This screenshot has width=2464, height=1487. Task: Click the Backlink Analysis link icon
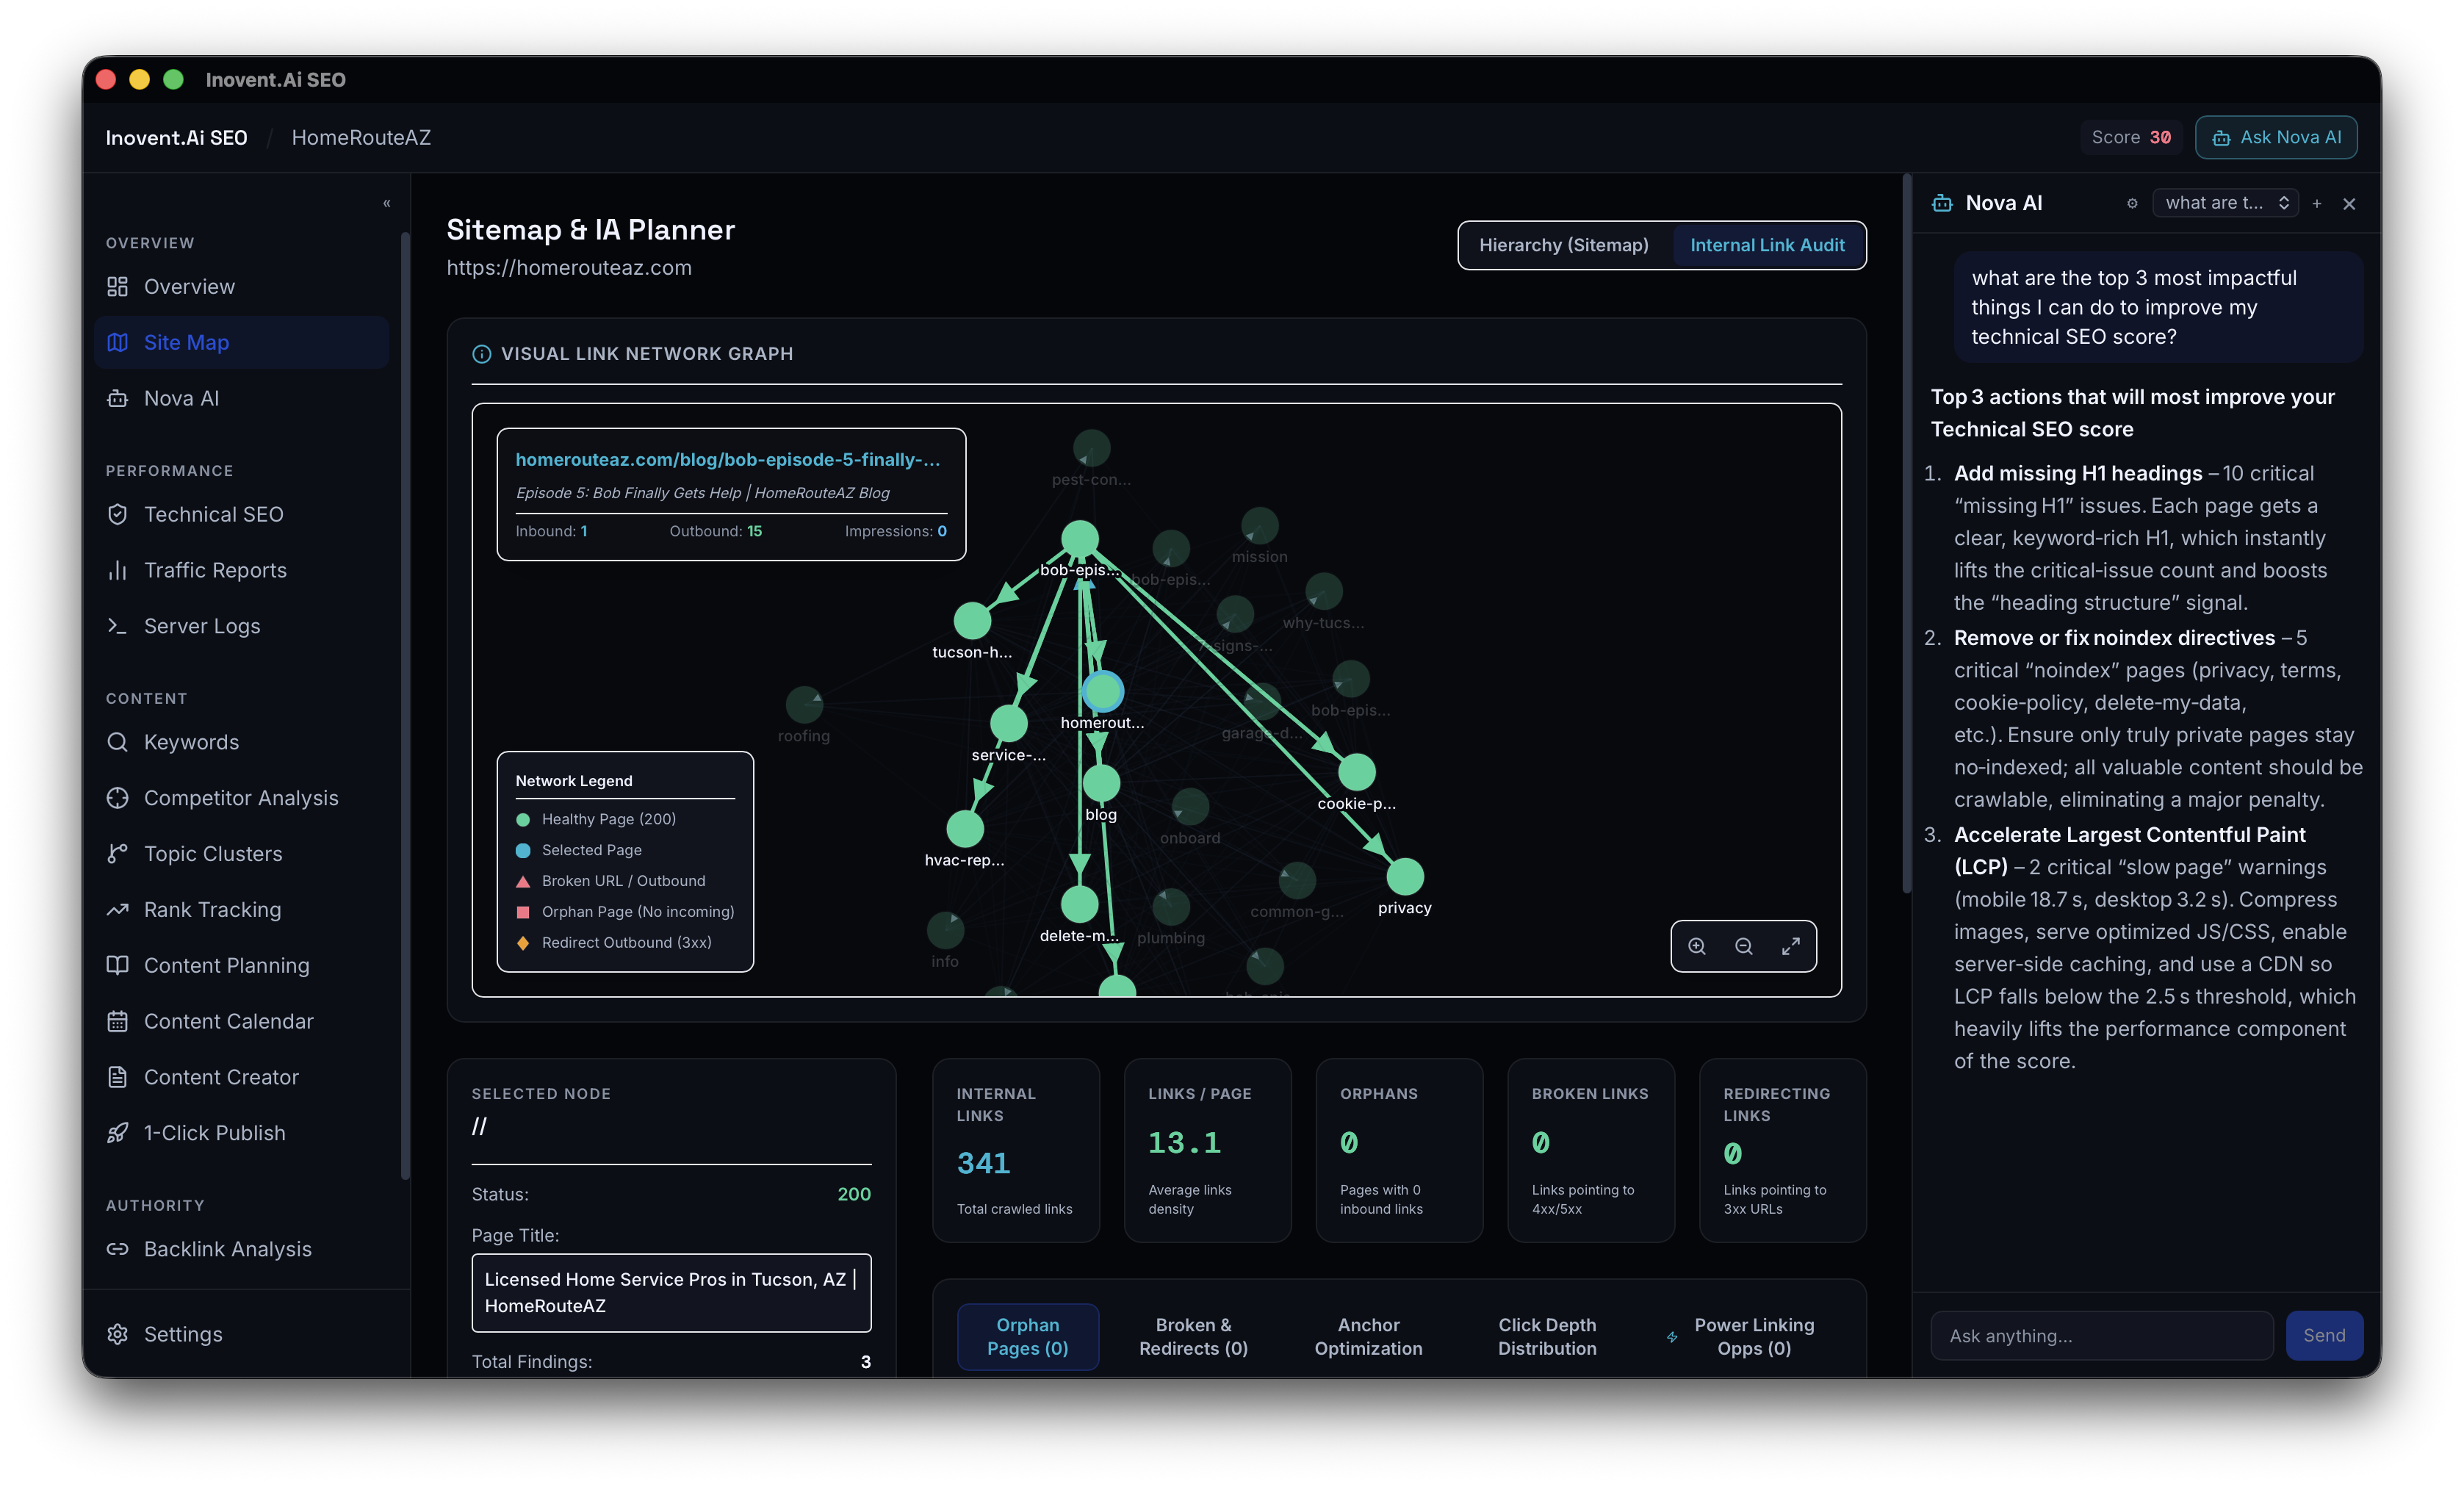pos(117,1249)
